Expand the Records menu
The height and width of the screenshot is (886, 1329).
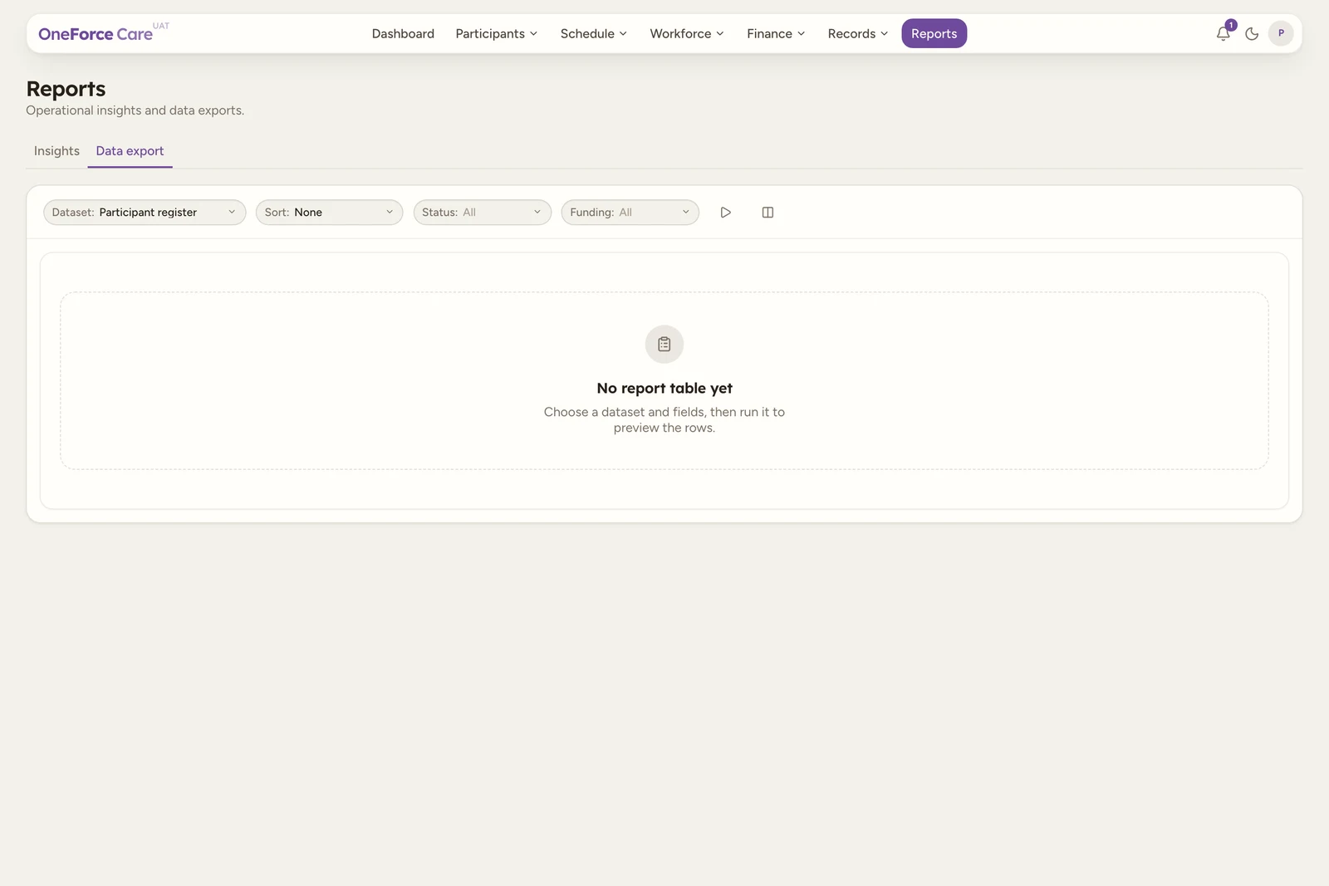point(858,34)
